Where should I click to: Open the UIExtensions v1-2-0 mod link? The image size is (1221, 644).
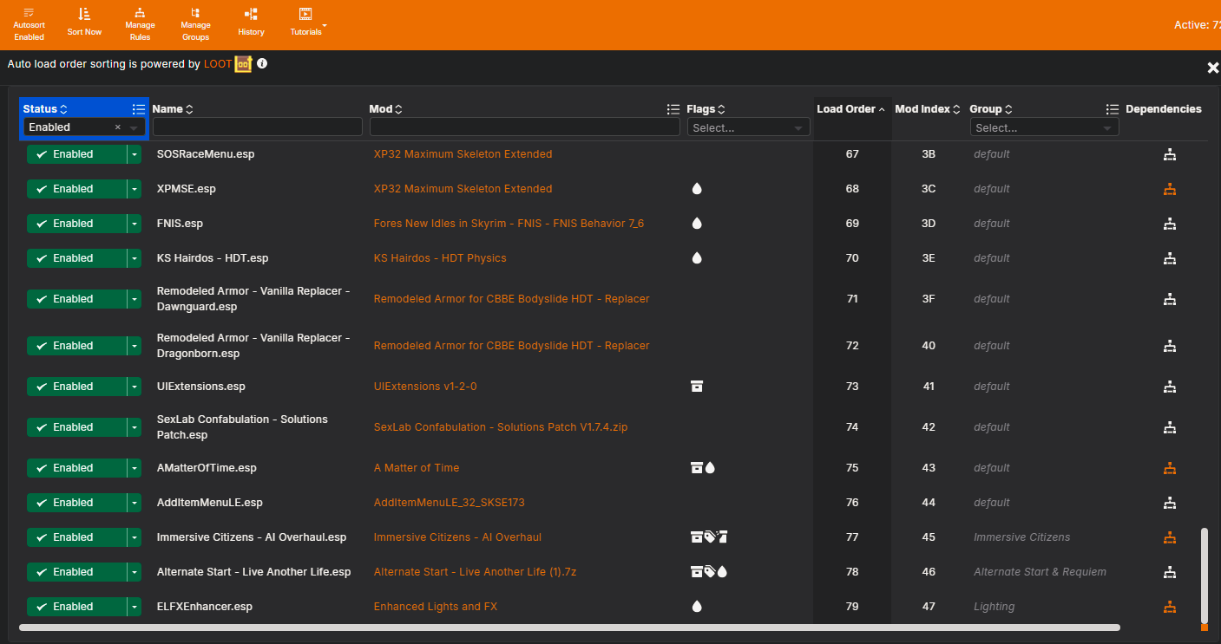425,387
